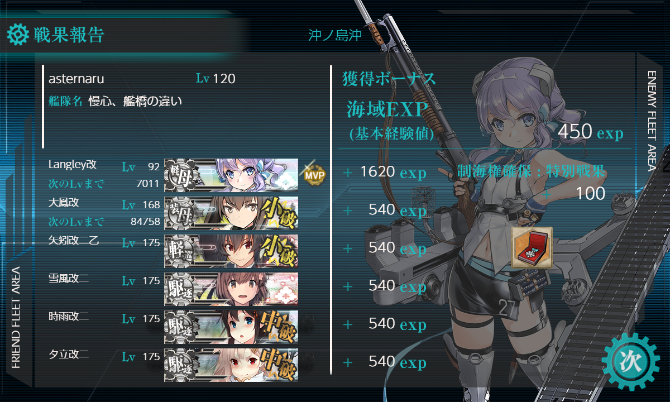Screen dimensions: 670x402
Task: Click the 沖ノ島沖 map name label
Action: pos(335,36)
